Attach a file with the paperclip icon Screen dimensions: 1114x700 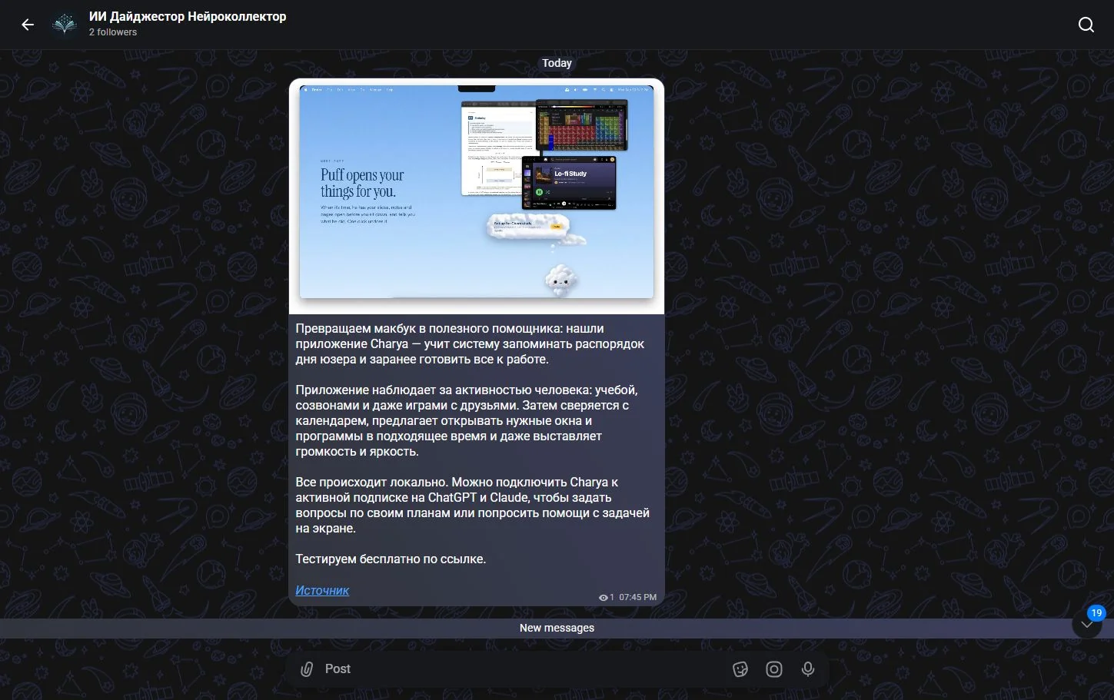(x=306, y=669)
